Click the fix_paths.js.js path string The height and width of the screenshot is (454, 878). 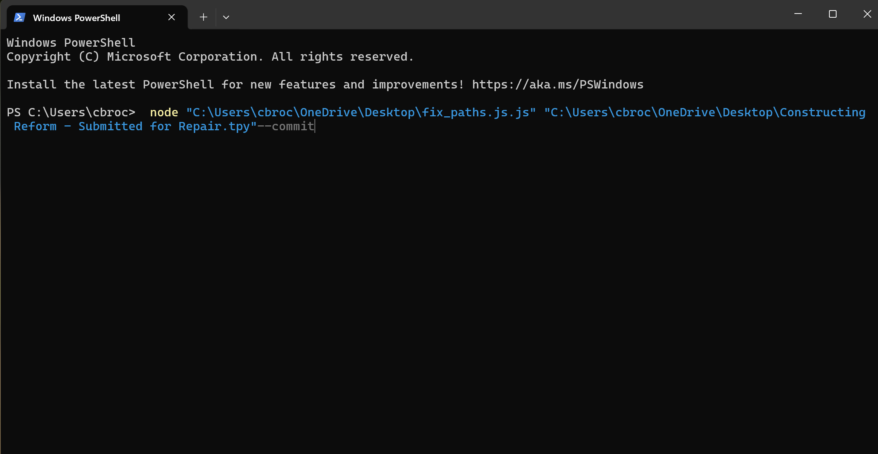(361, 113)
